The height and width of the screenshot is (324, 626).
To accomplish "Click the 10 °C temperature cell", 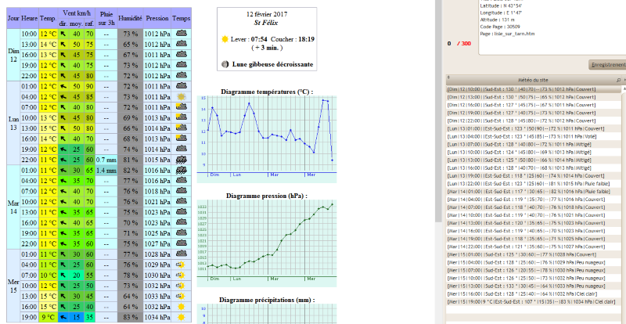I will click(49, 275).
